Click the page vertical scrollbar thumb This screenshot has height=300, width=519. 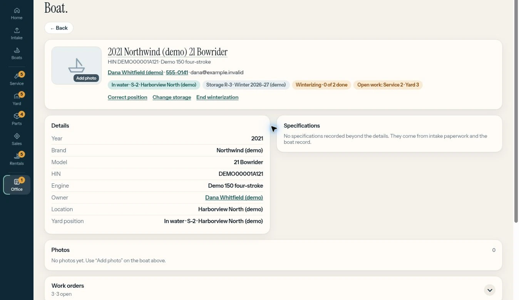516,111
